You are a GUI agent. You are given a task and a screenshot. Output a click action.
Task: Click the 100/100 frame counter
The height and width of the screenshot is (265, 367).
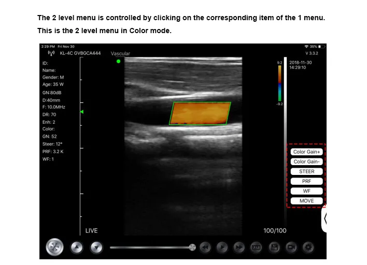click(275, 231)
